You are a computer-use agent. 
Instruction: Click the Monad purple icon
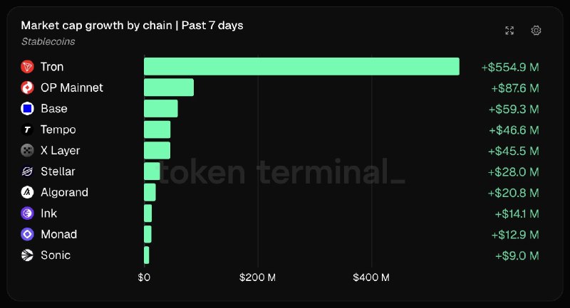[27, 234]
